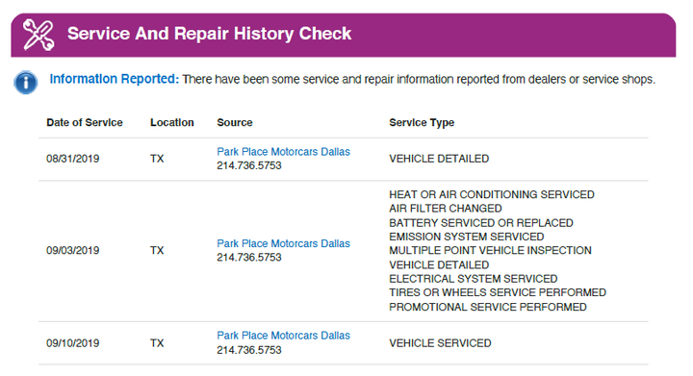
Task: Click the Service Type column header
Action: click(x=422, y=123)
